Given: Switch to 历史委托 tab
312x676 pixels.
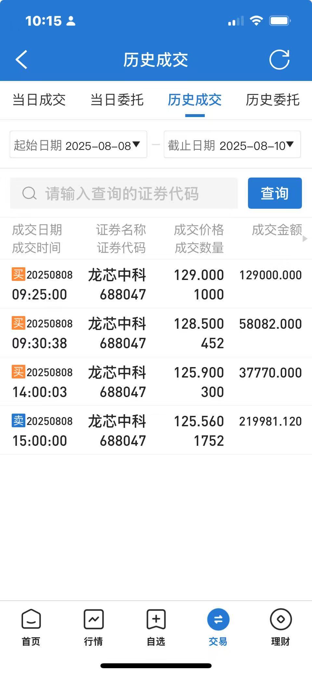Looking at the screenshot, I should (273, 100).
